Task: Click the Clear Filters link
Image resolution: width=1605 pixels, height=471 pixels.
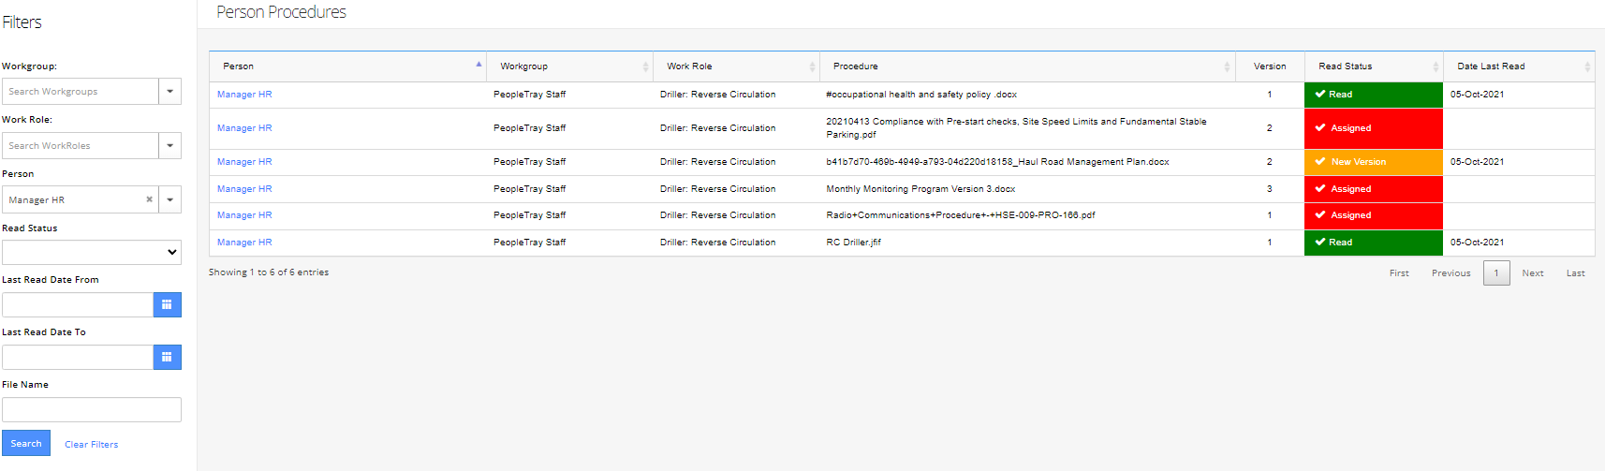Action: 92,445
